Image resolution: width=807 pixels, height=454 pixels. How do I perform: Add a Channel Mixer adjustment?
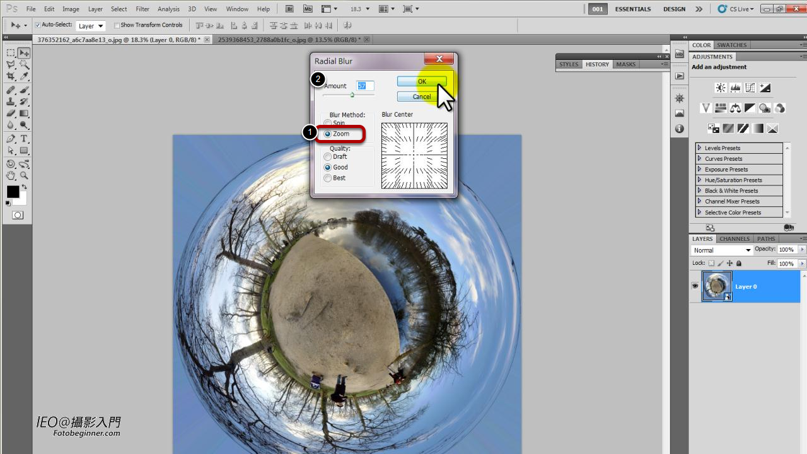[x=779, y=108]
